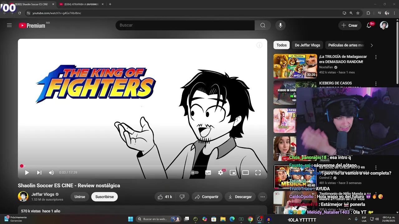
Task: Enter fullscreen mode
Action: pos(258,172)
